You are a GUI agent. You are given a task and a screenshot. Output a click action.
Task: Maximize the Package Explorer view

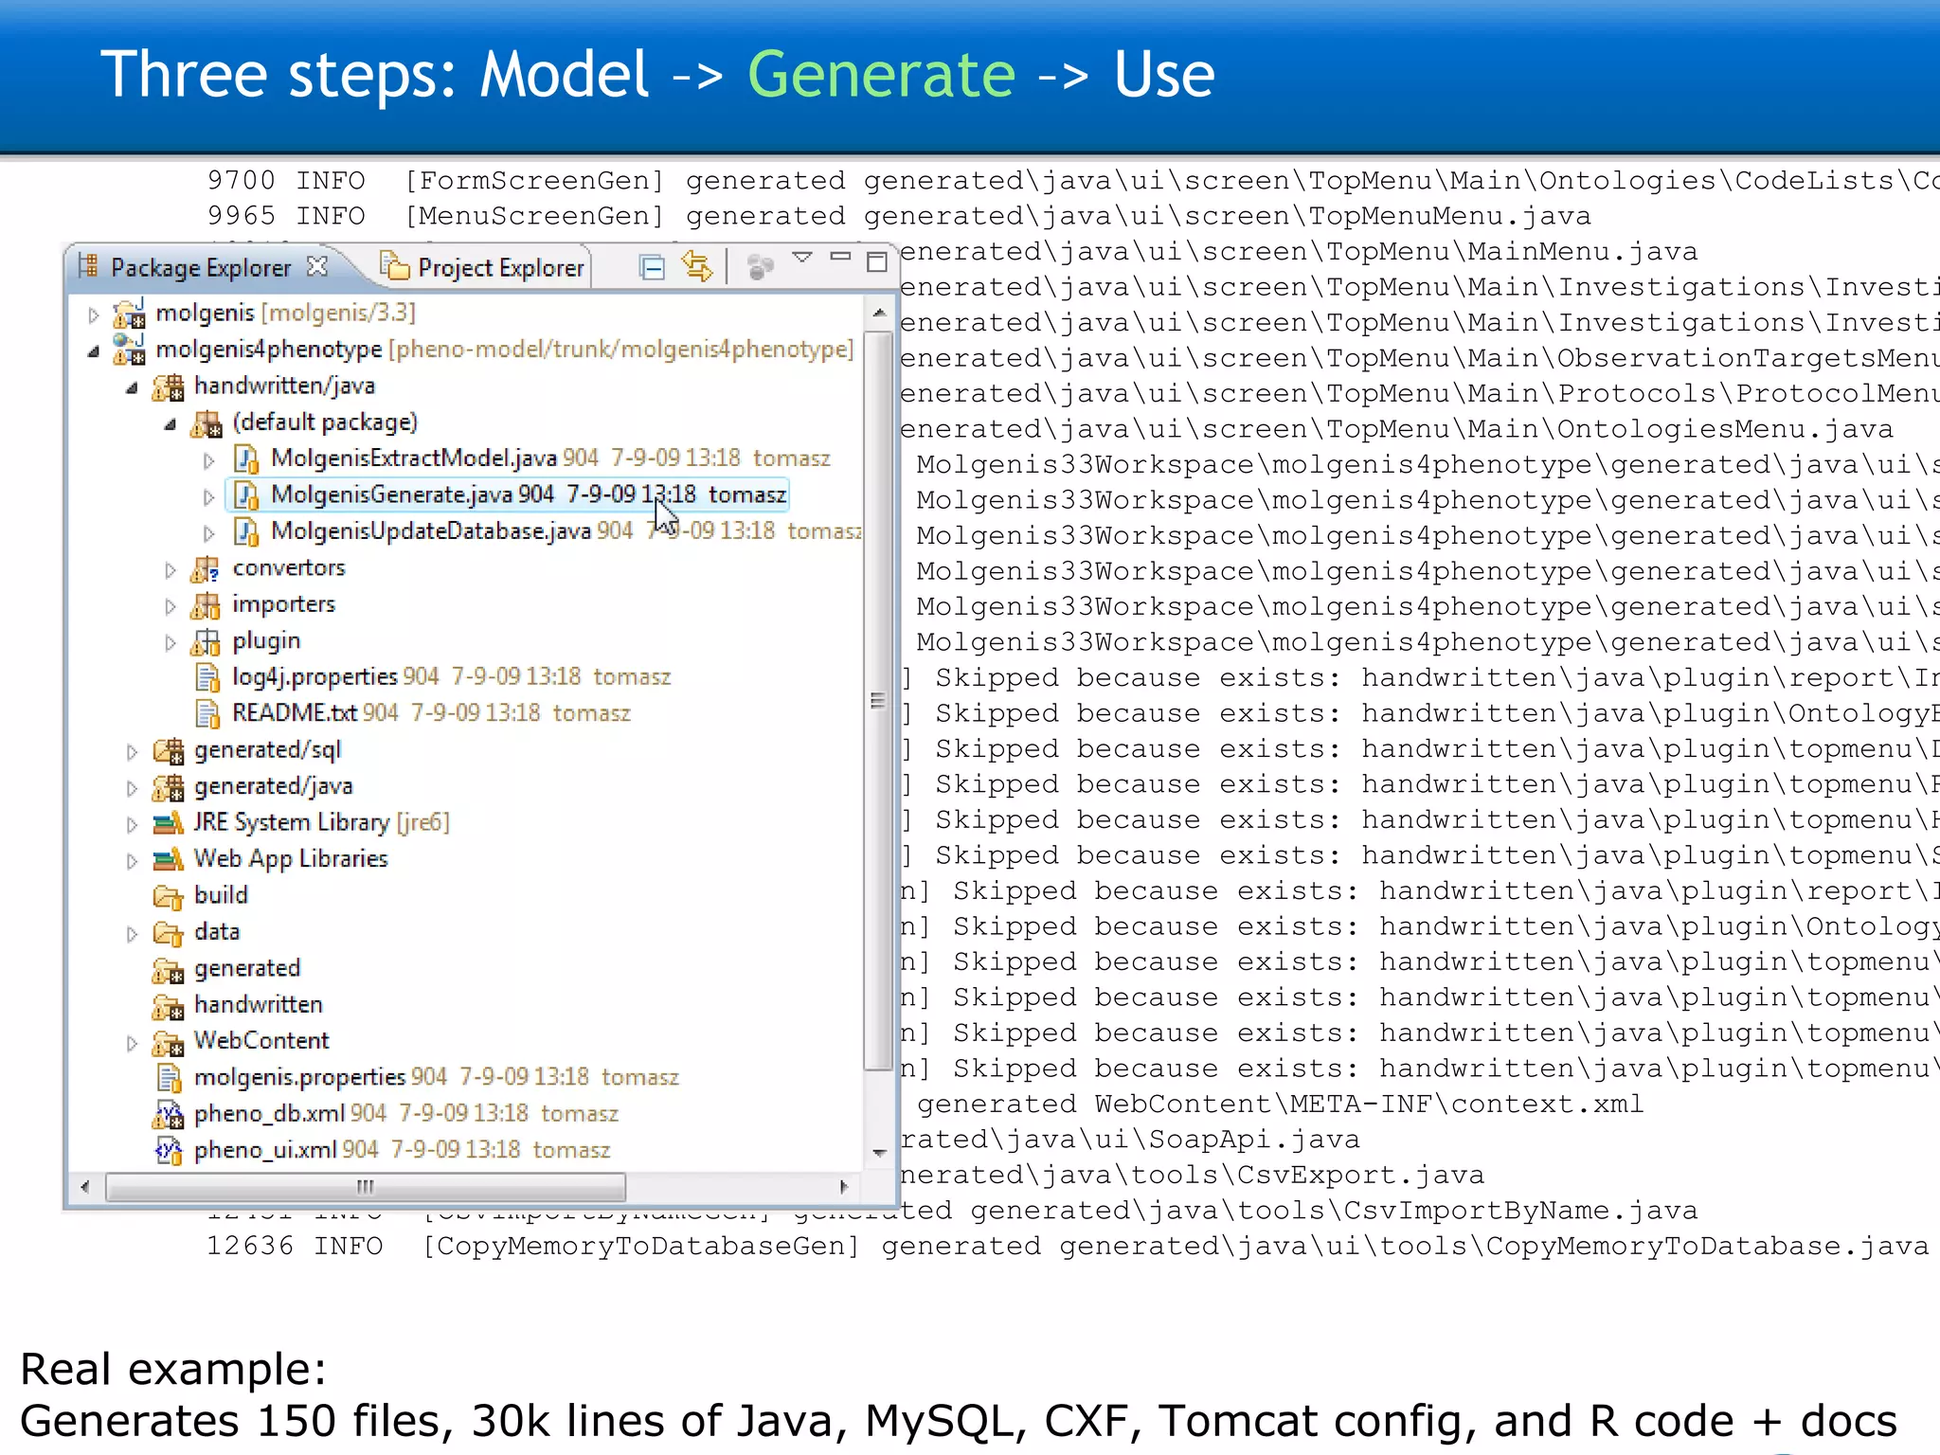(x=877, y=262)
